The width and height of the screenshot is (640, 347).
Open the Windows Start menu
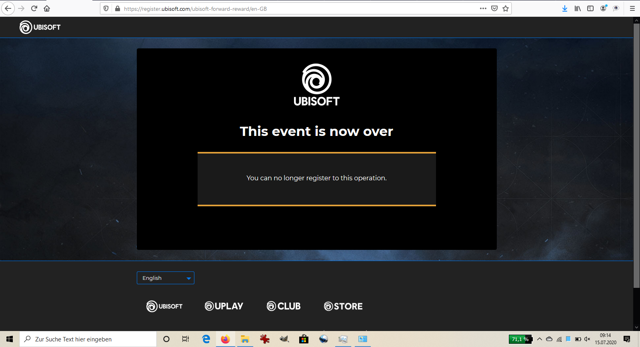(x=10, y=339)
